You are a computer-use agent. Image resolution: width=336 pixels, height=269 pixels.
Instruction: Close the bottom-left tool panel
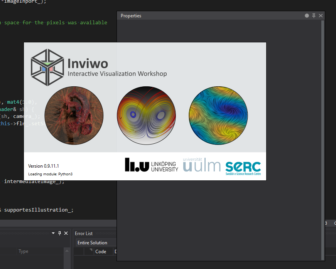click(66, 233)
